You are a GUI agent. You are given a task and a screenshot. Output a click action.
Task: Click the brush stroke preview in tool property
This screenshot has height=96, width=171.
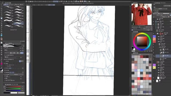point(14,45)
